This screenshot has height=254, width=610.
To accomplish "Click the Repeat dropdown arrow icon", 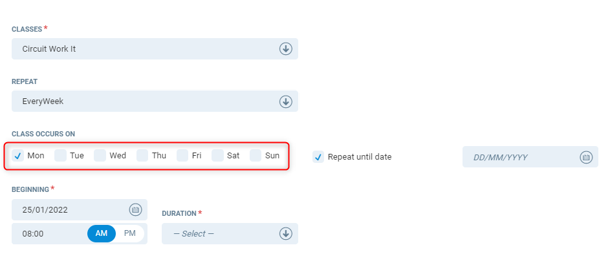I will tap(285, 101).
